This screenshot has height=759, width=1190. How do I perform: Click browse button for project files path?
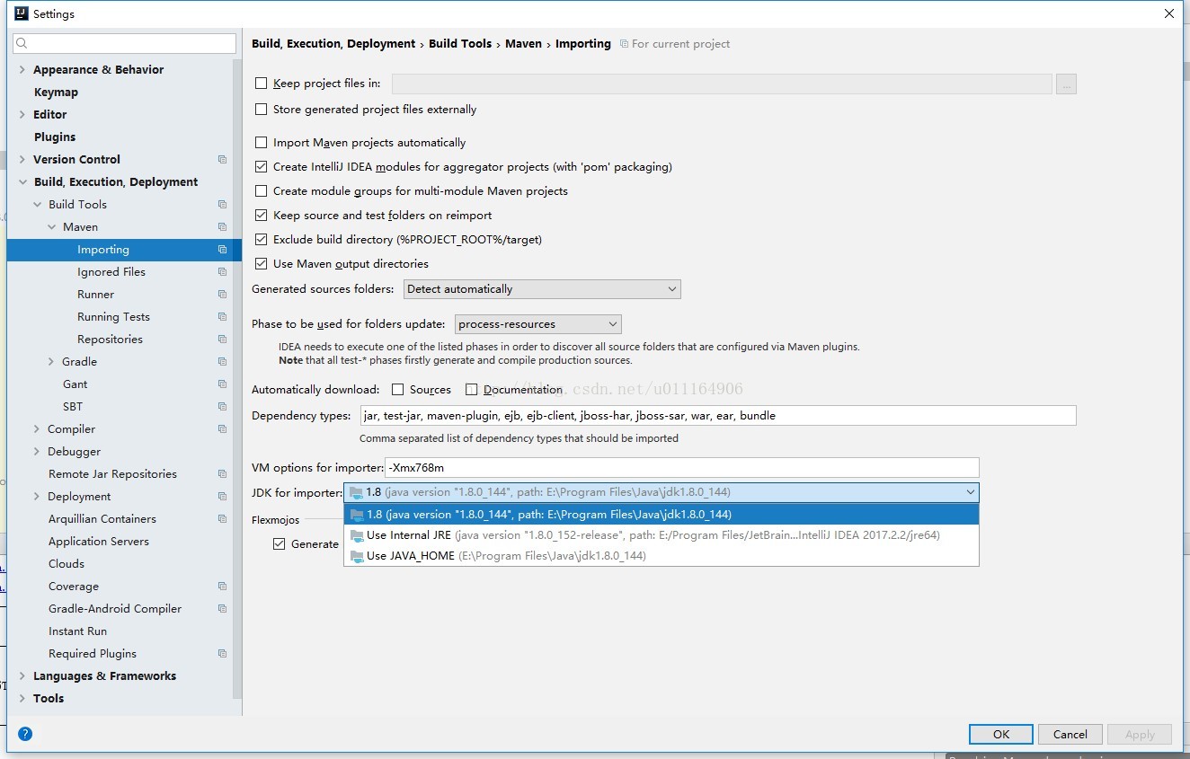(x=1066, y=84)
